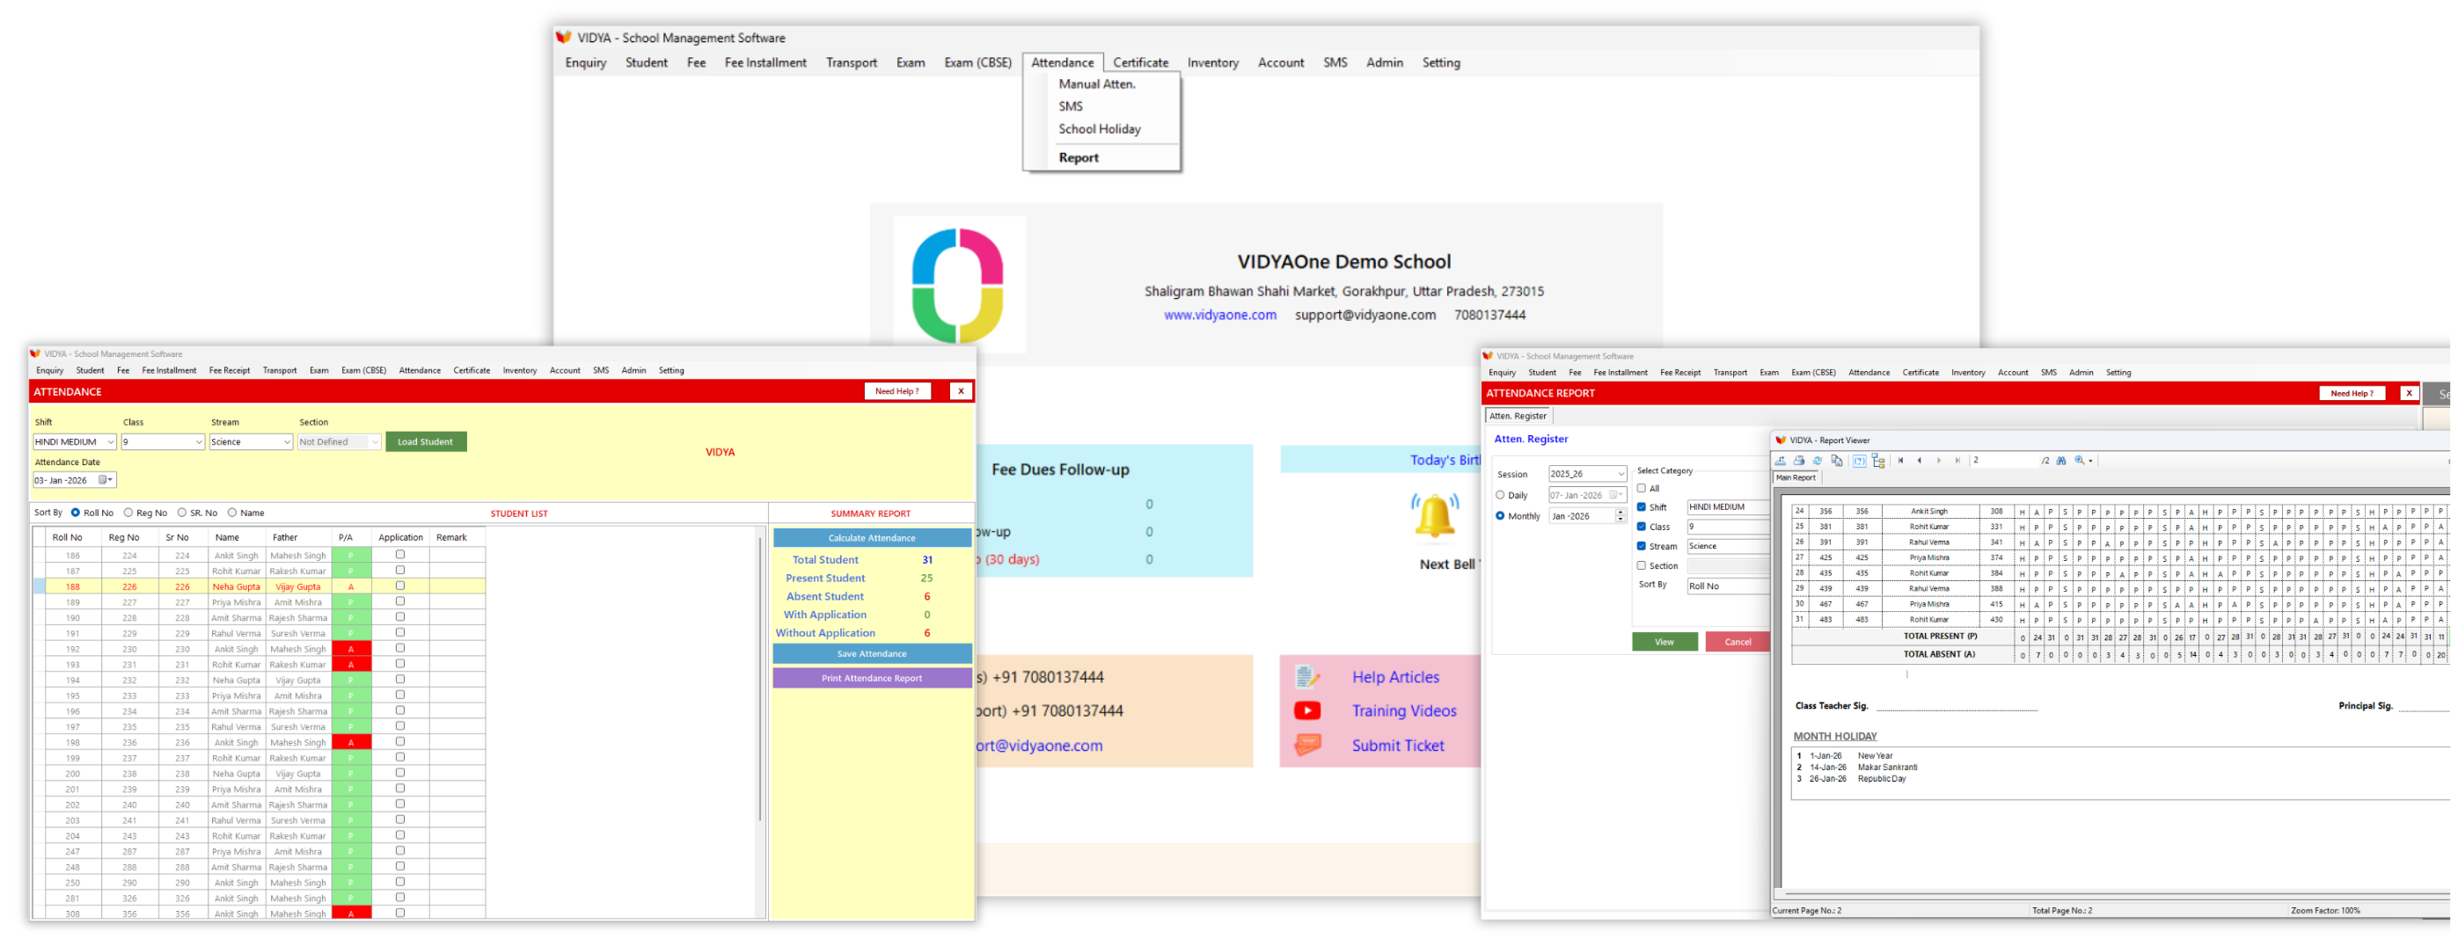Screen dimensions: 2451x939
Task: Click the Print icon in Report Viewer toolbar
Action: tap(1799, 462)
